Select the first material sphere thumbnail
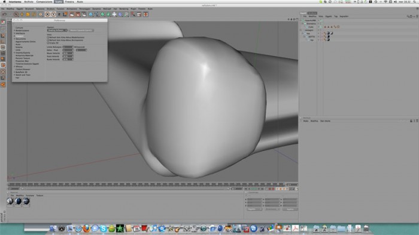This screenshot has width=419, height=235. (10, 201)
